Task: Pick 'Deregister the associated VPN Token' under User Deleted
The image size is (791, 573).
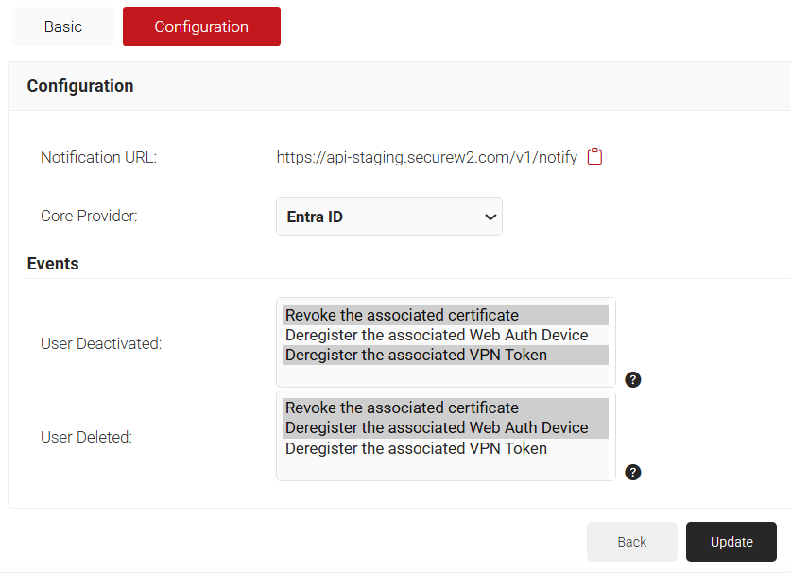Action: pyautogui.click(x=416, y=448)
